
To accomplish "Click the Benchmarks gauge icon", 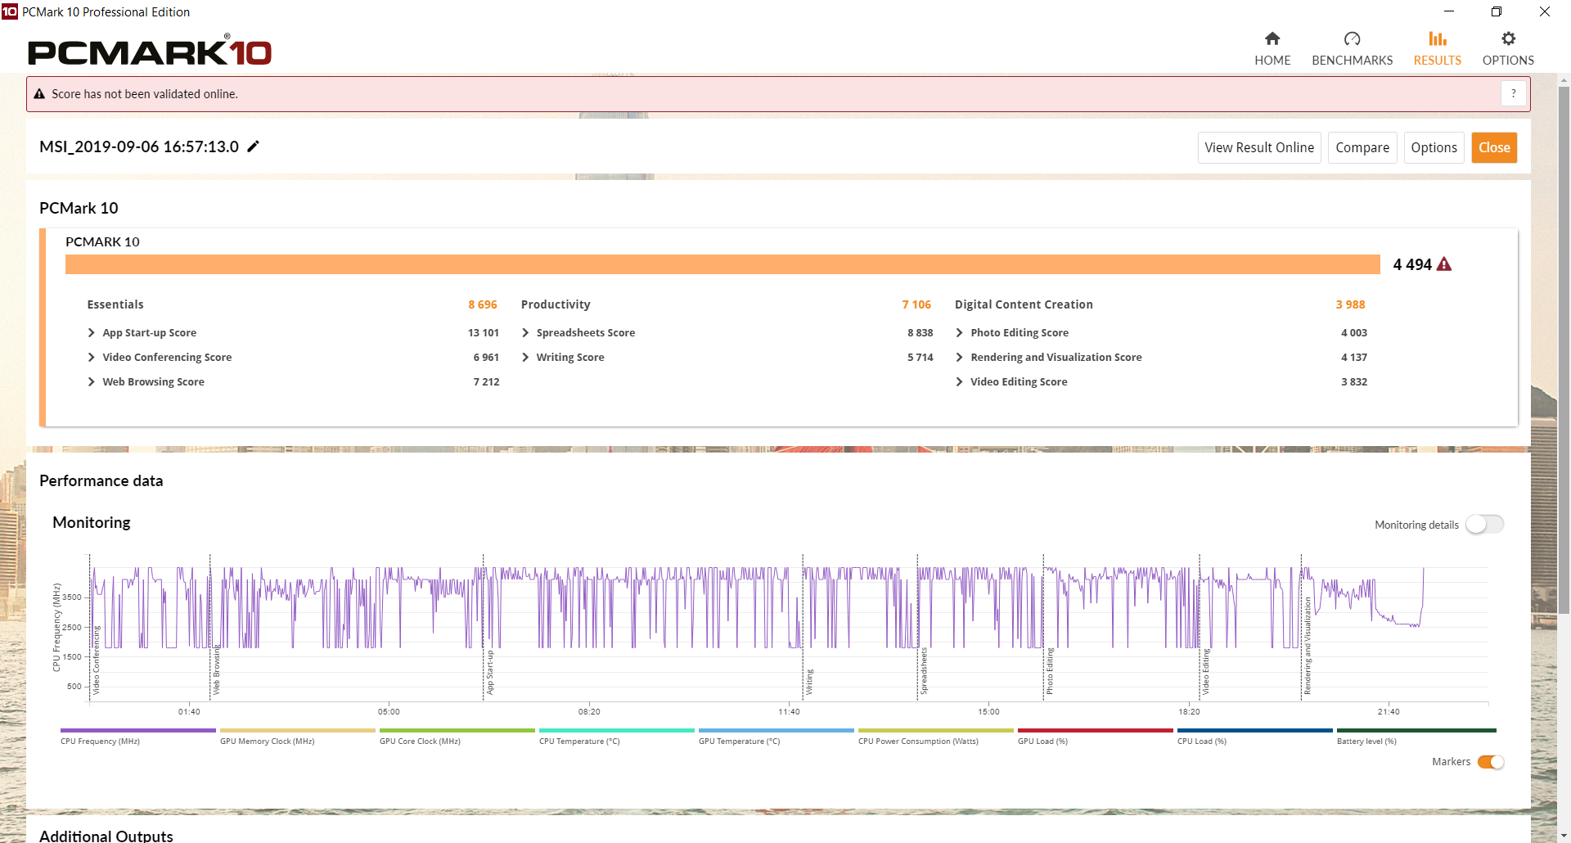I will (1352, 38).
